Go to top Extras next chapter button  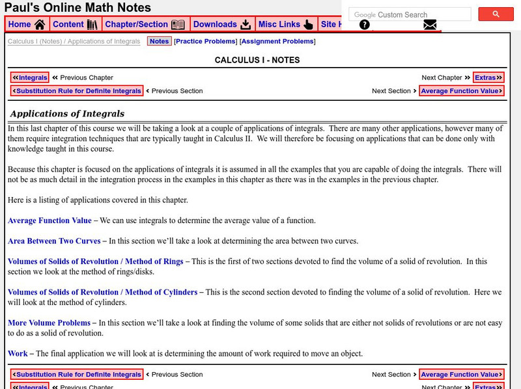pos(488,77)
